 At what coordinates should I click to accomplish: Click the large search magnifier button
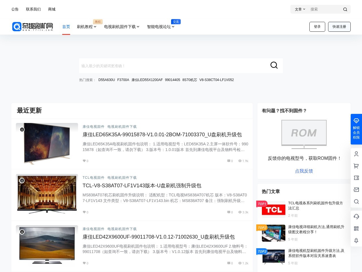[274, 65]
